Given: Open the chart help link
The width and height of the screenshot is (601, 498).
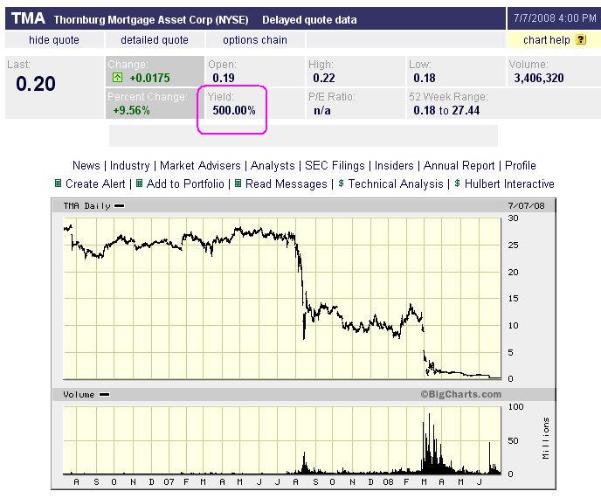Looking at the screenshot, I should [547, 40].
